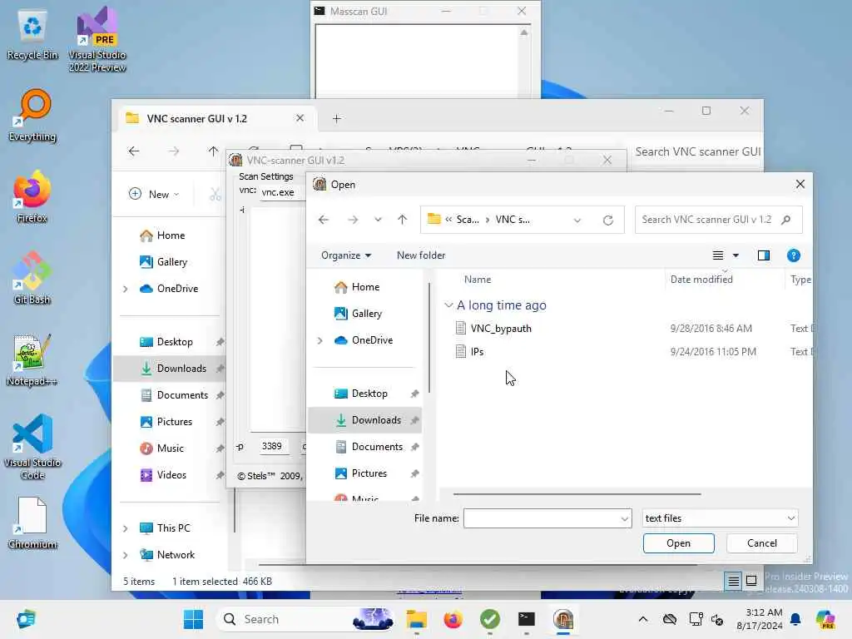
Task: Expand Network in File Explorer sidebar
Action: click(125, 555)
